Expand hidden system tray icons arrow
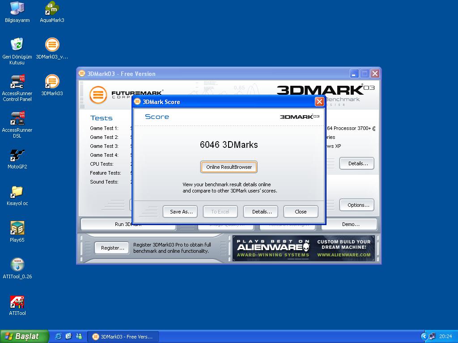The image size is (458, 343). coord(424,337)
